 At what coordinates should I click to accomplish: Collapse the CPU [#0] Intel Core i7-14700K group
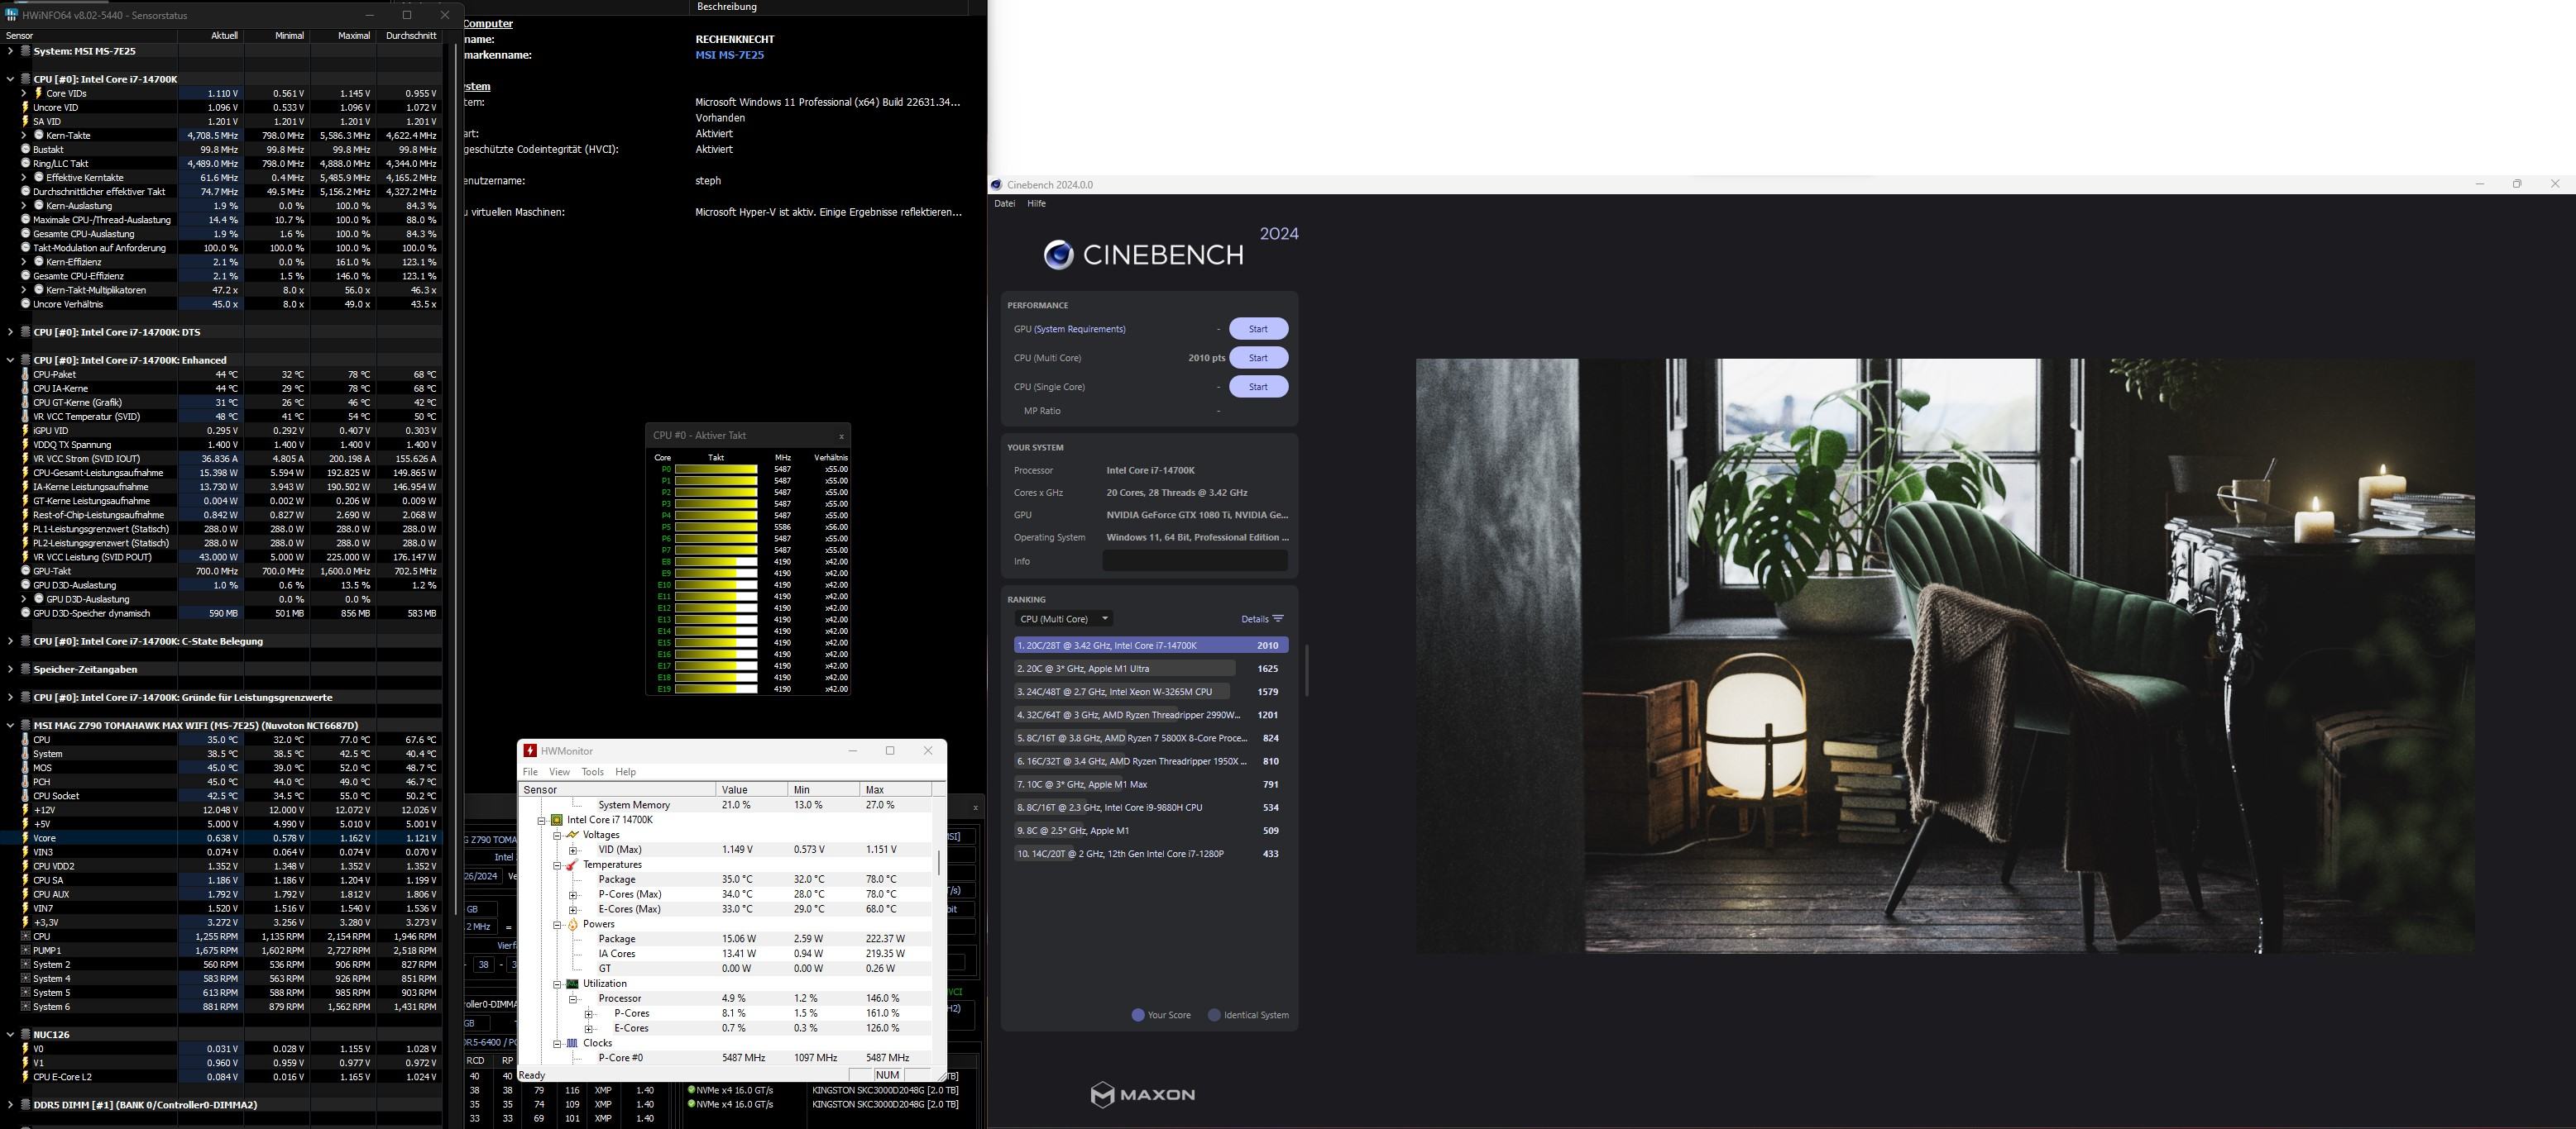pyautogui.click(x=10, y=79)
